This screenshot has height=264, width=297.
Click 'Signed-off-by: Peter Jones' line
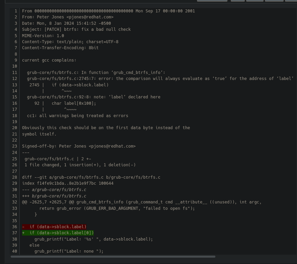click(x=79, y=146)
